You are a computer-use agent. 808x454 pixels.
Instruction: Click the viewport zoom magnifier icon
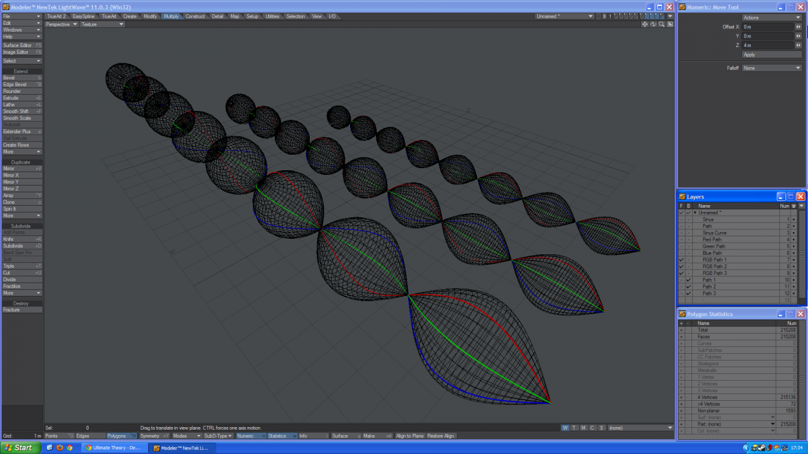point(662,24)
